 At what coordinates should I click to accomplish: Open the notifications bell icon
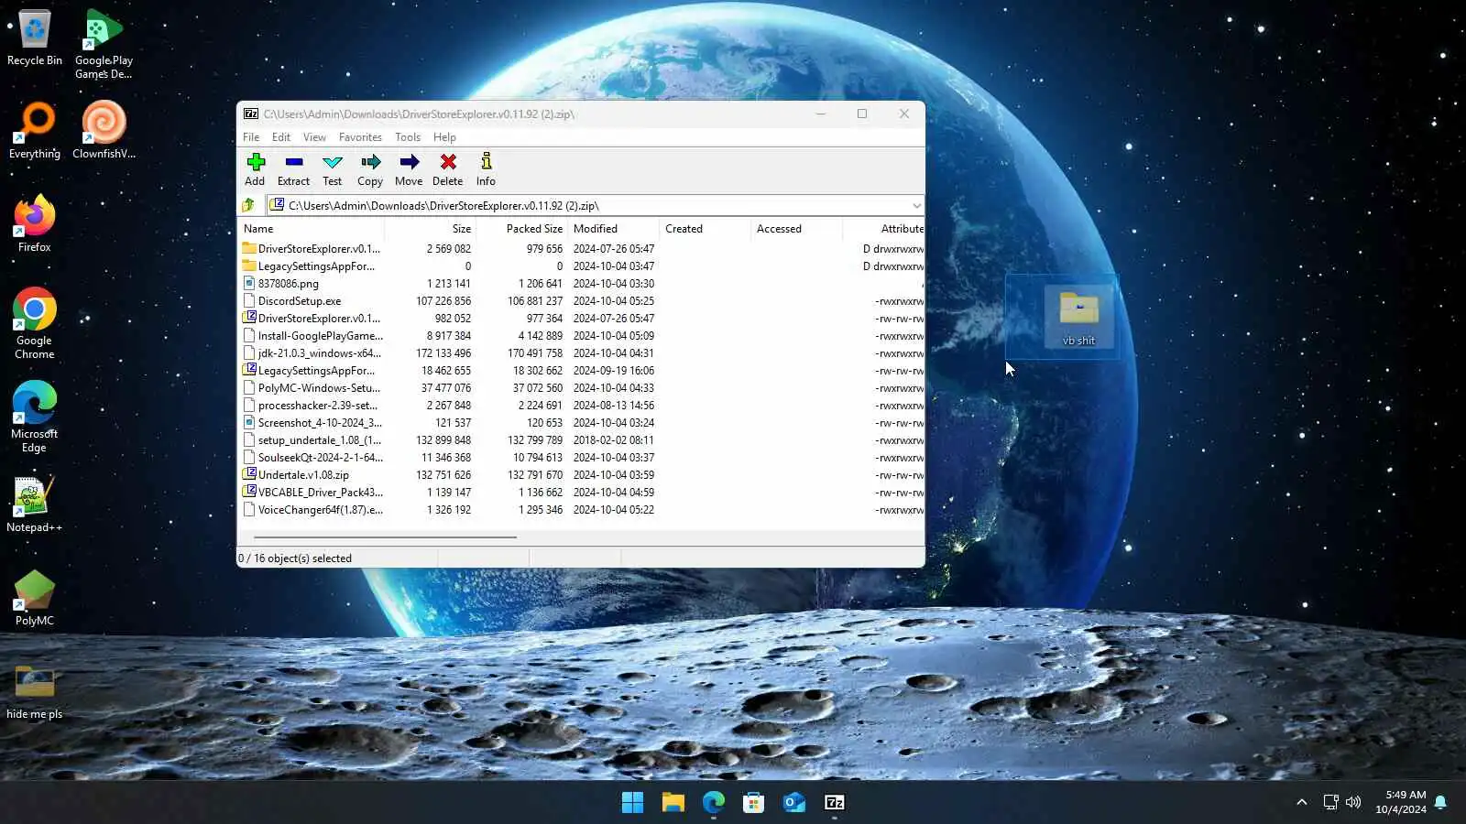1440,803
